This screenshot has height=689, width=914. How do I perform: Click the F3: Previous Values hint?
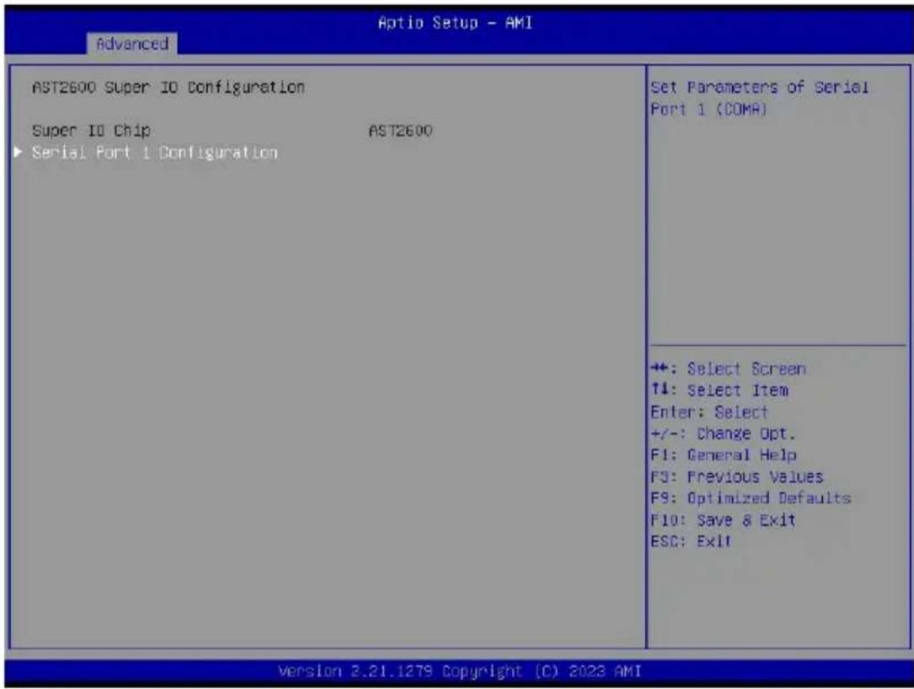pyautogui.click(x=738, y=476)
